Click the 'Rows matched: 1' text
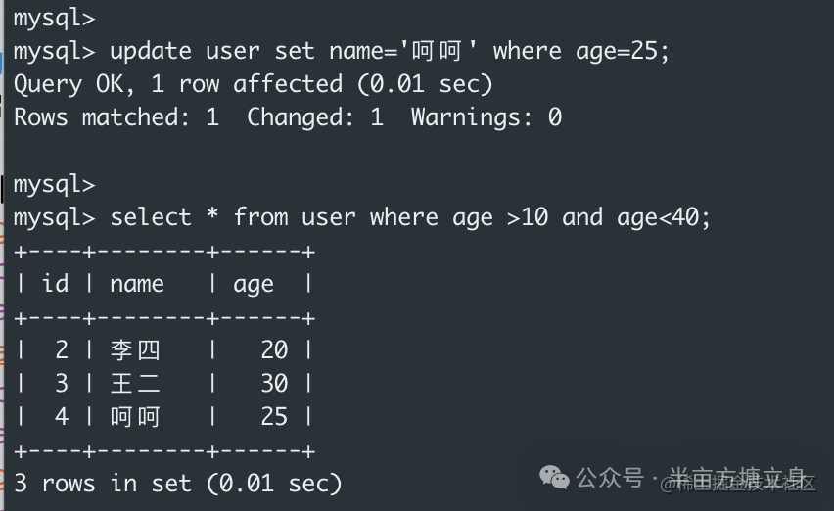834x511 pixels. (x=116, y=117)
